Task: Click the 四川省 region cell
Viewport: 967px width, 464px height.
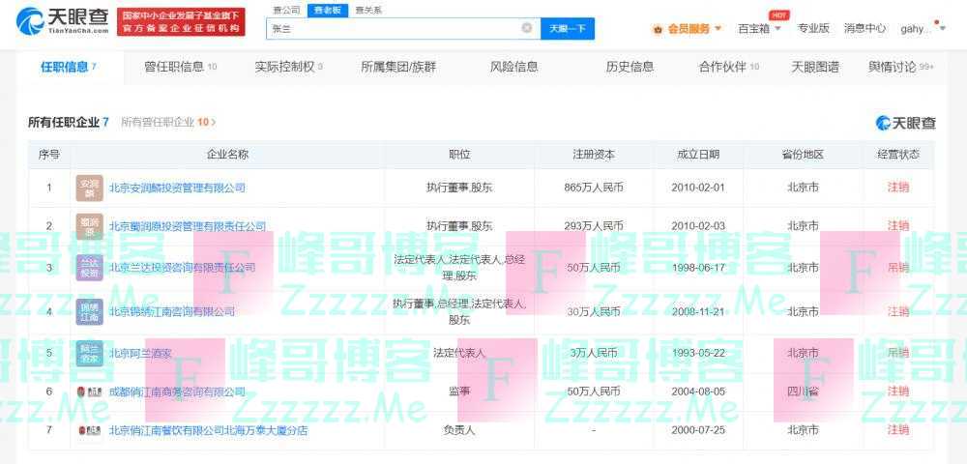Action: click(803, 391)
